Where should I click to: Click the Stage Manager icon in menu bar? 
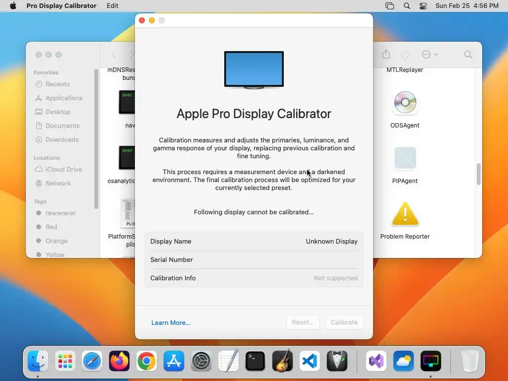point(389,6)
